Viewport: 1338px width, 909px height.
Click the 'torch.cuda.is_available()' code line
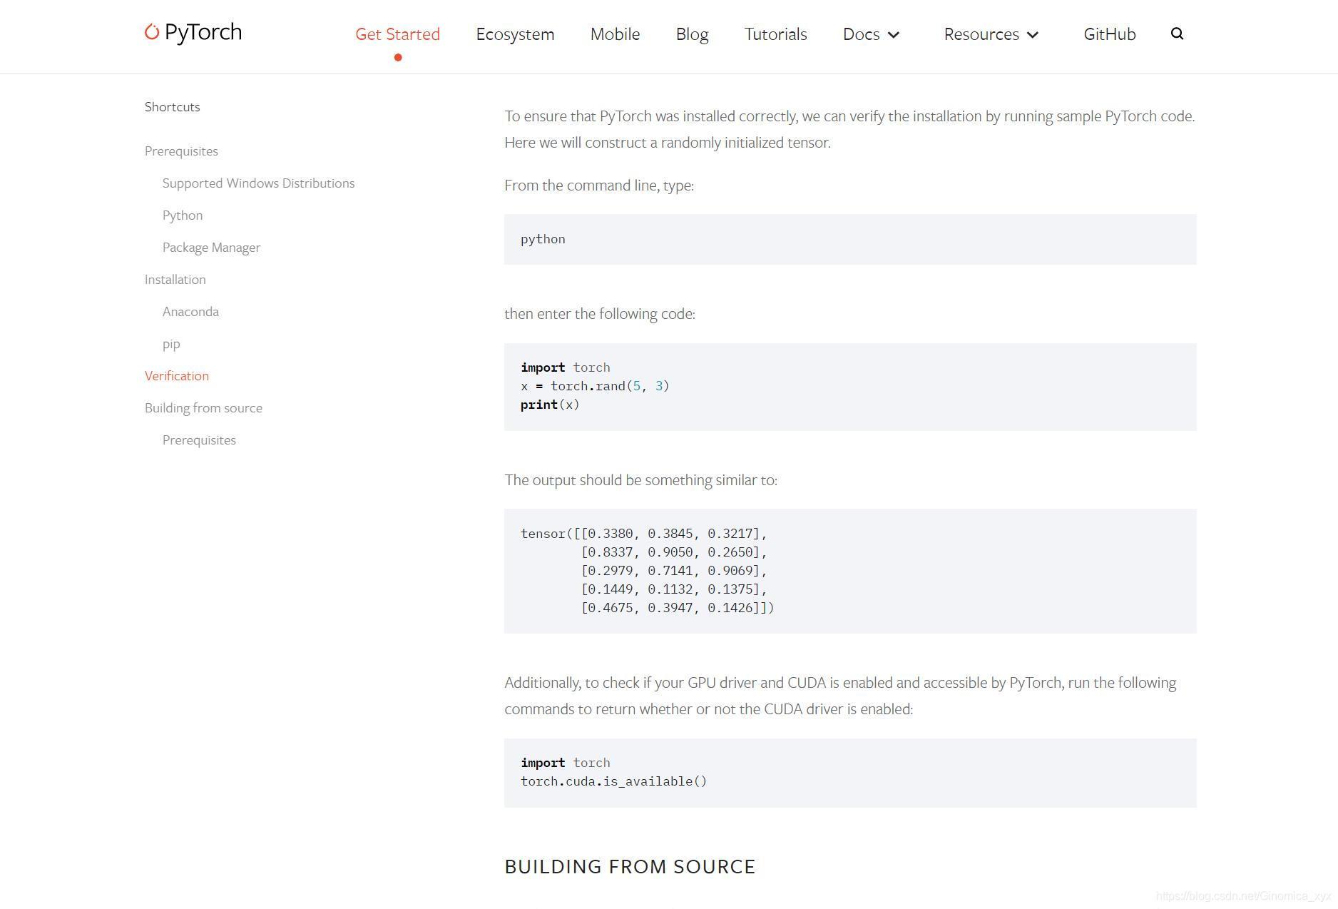(x=614, y=781)
